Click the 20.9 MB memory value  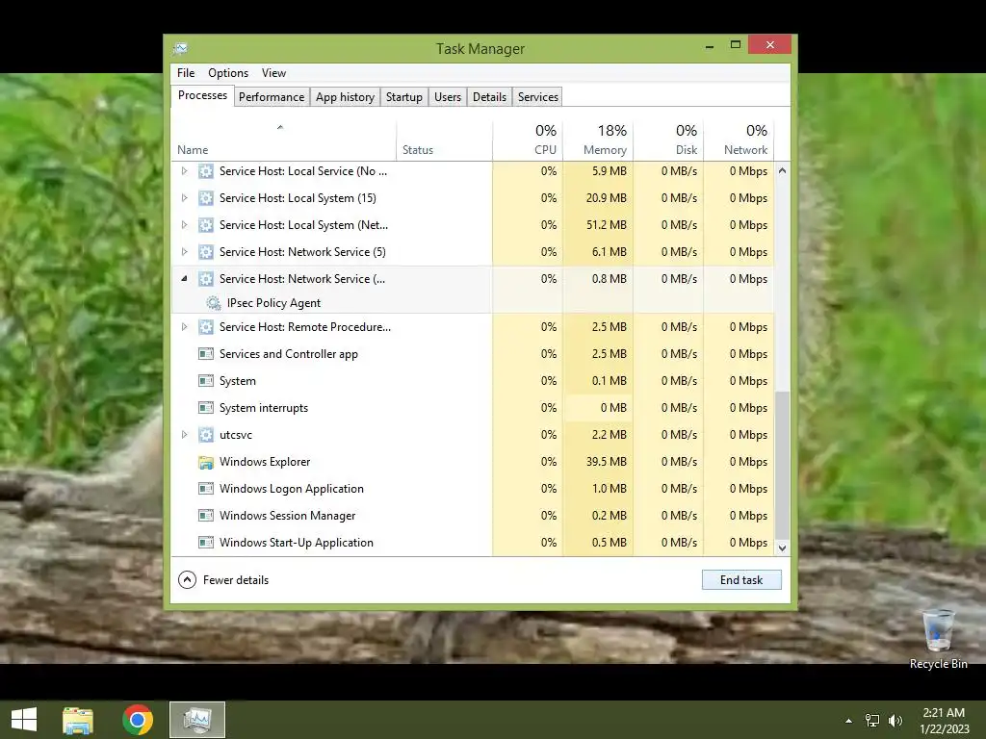pos(607,198)
